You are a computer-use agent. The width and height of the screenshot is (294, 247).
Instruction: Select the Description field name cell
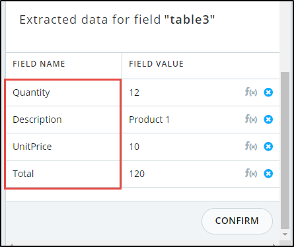tap(63, 120)
